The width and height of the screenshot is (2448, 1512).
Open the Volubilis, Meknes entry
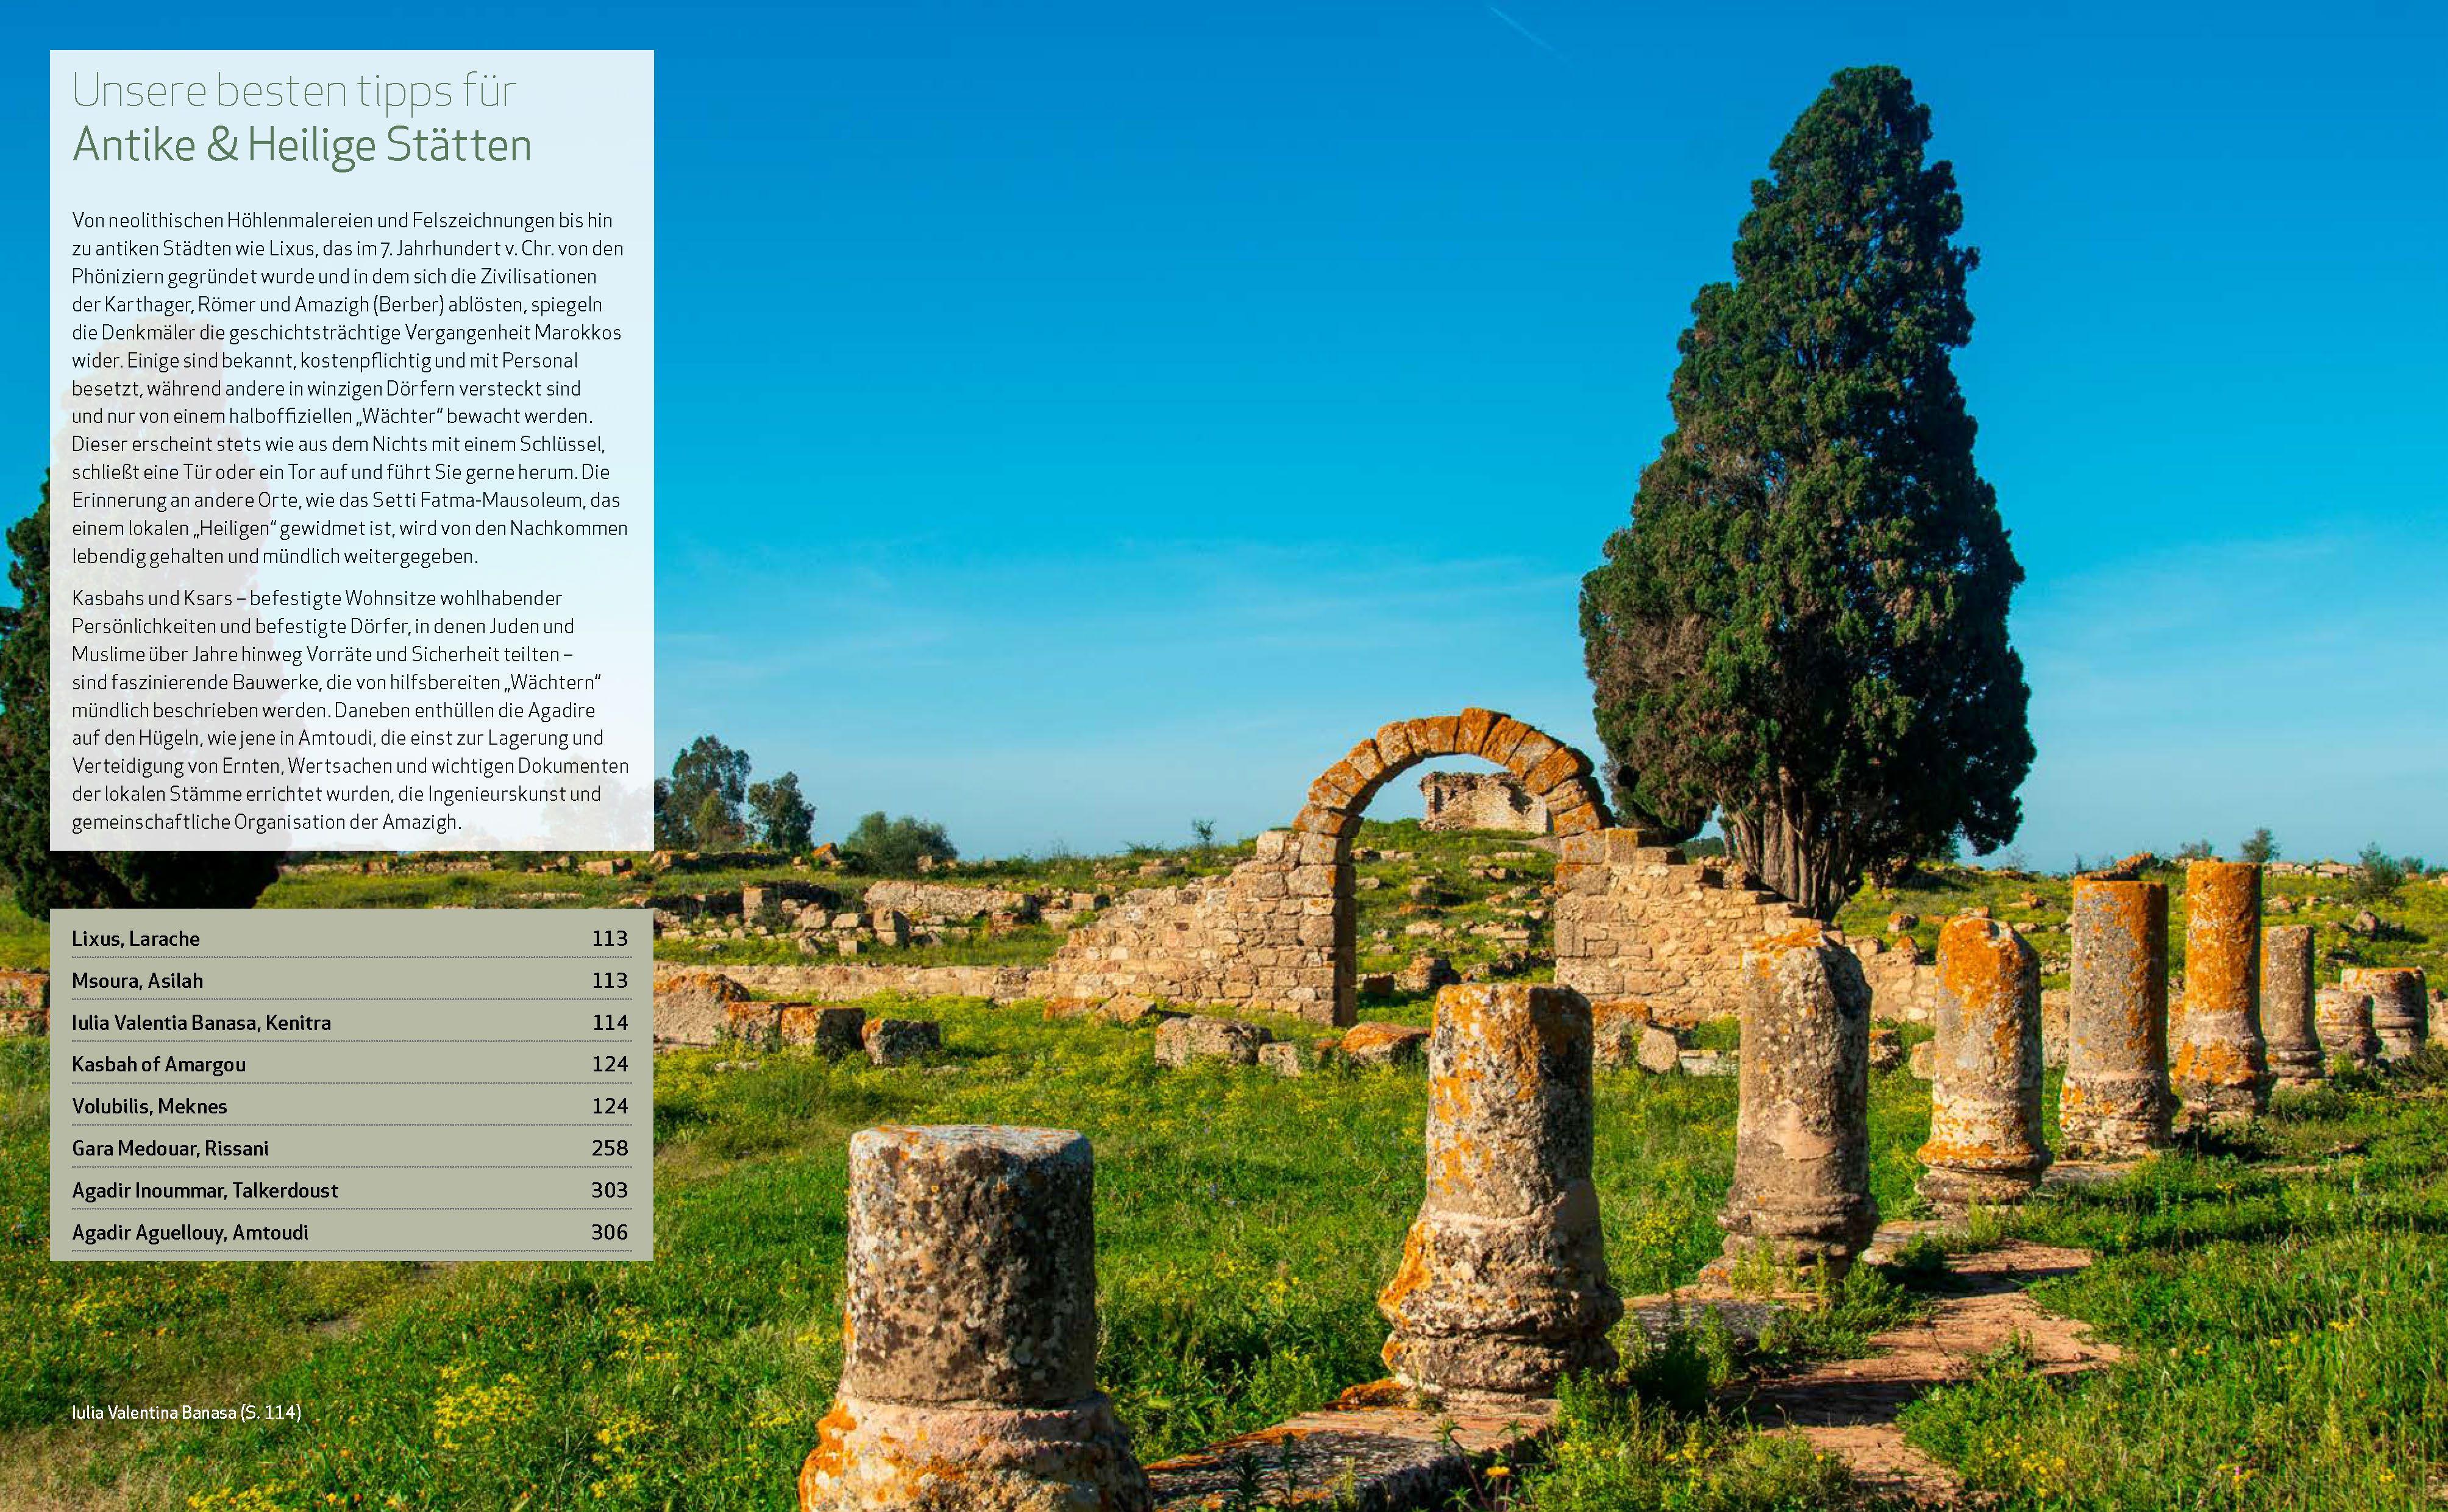[150, 1107]
